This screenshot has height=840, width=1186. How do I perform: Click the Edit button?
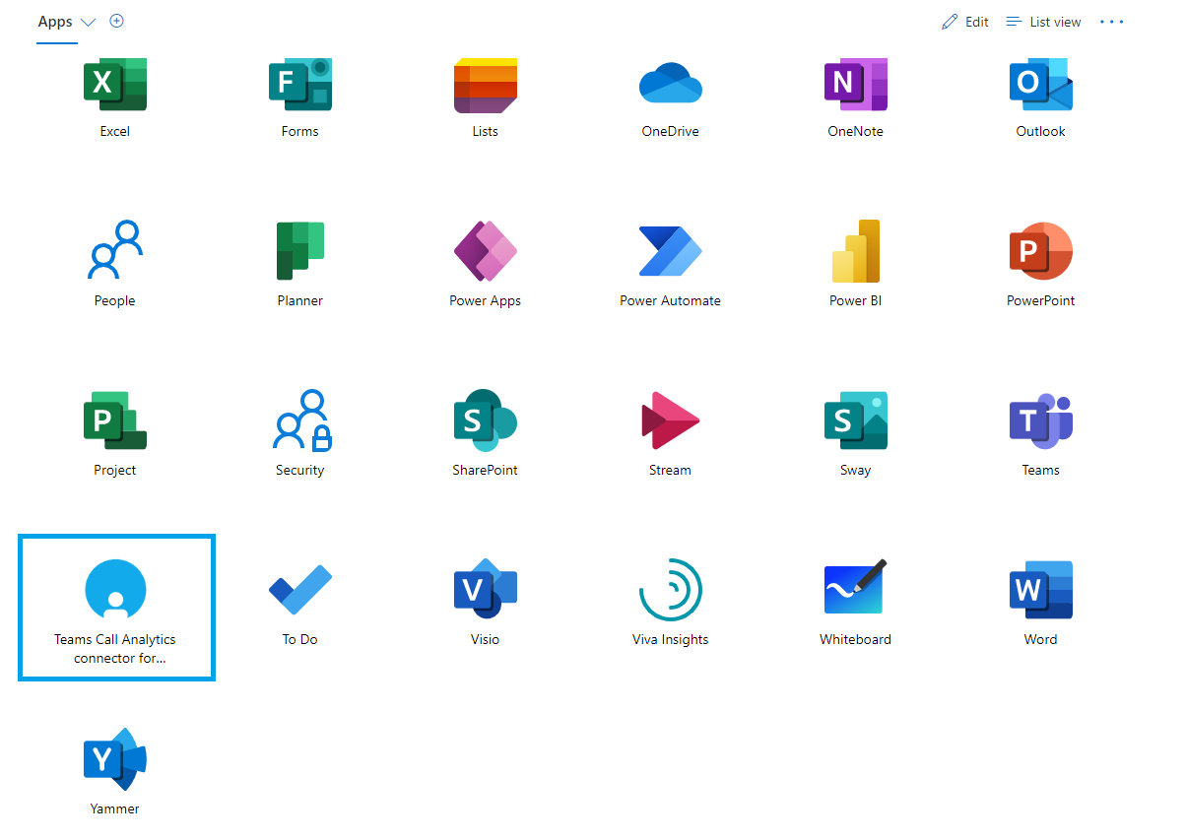click(x=965, y=22)
